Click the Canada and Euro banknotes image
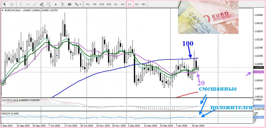Viewport: 266px width, 128px height. 208,17
